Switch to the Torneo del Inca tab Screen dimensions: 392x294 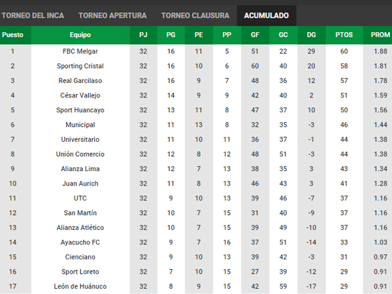33,16
